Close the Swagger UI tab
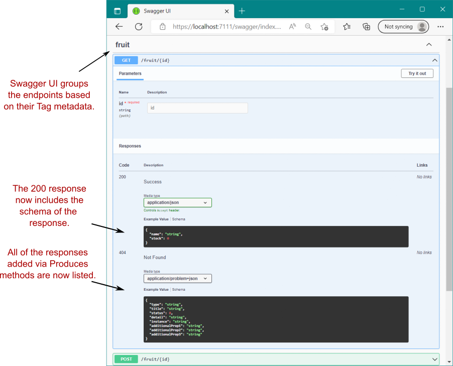453x366 pixels. click(x=227, y=11)
